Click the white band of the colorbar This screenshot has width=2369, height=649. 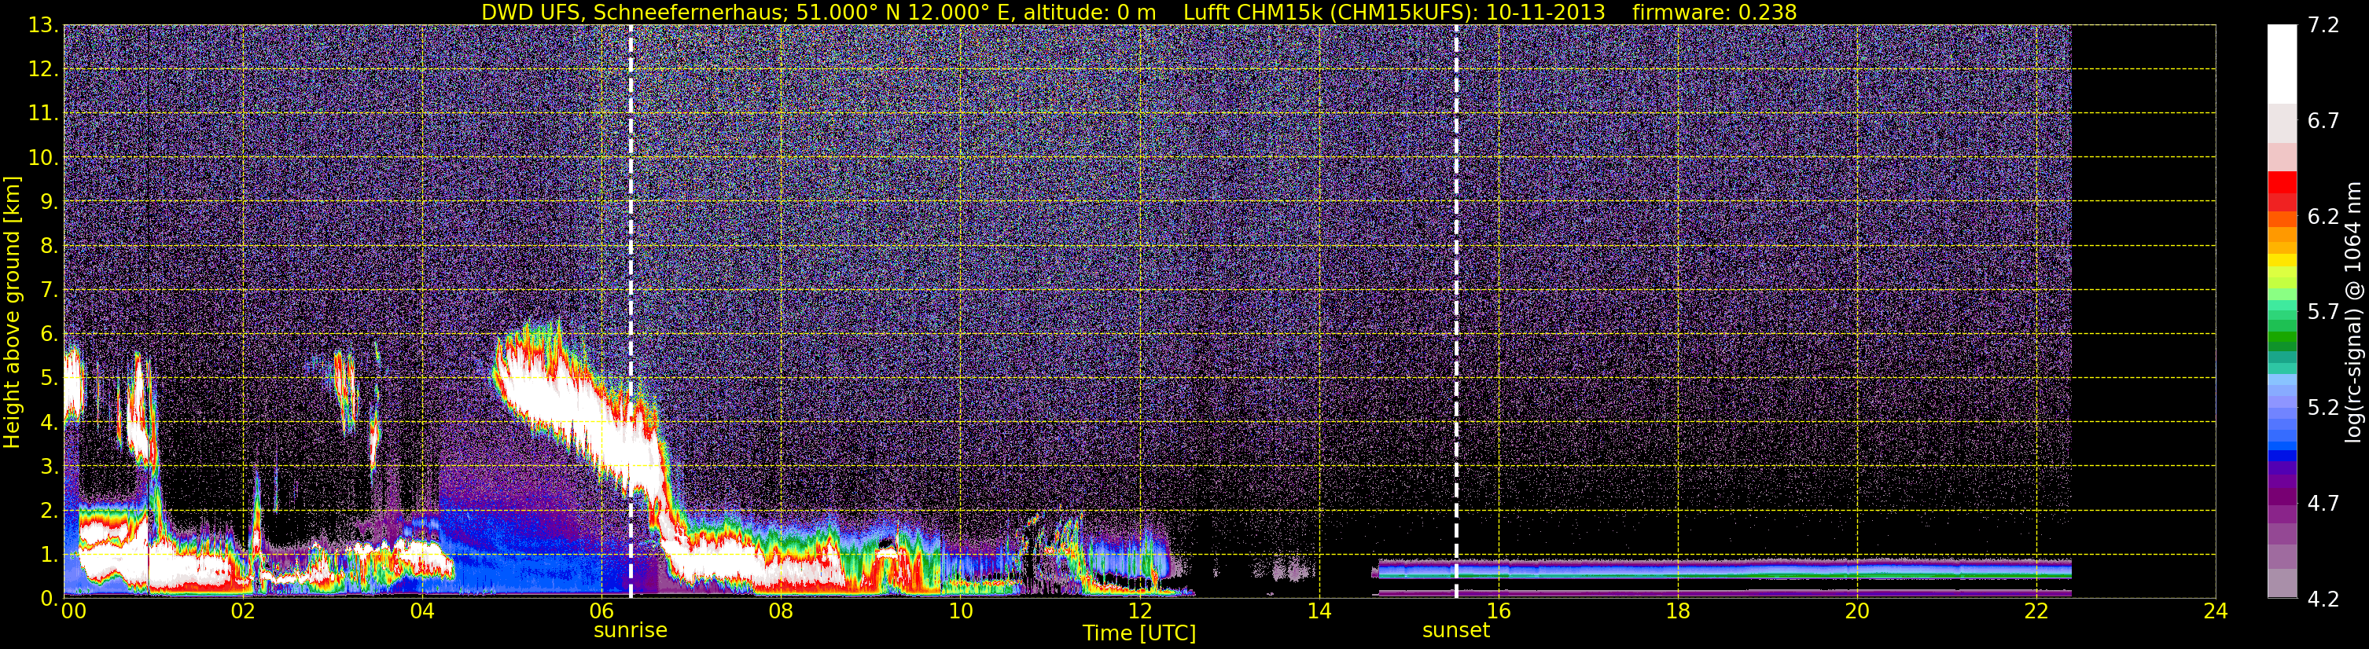click(x=2282, y=64)
